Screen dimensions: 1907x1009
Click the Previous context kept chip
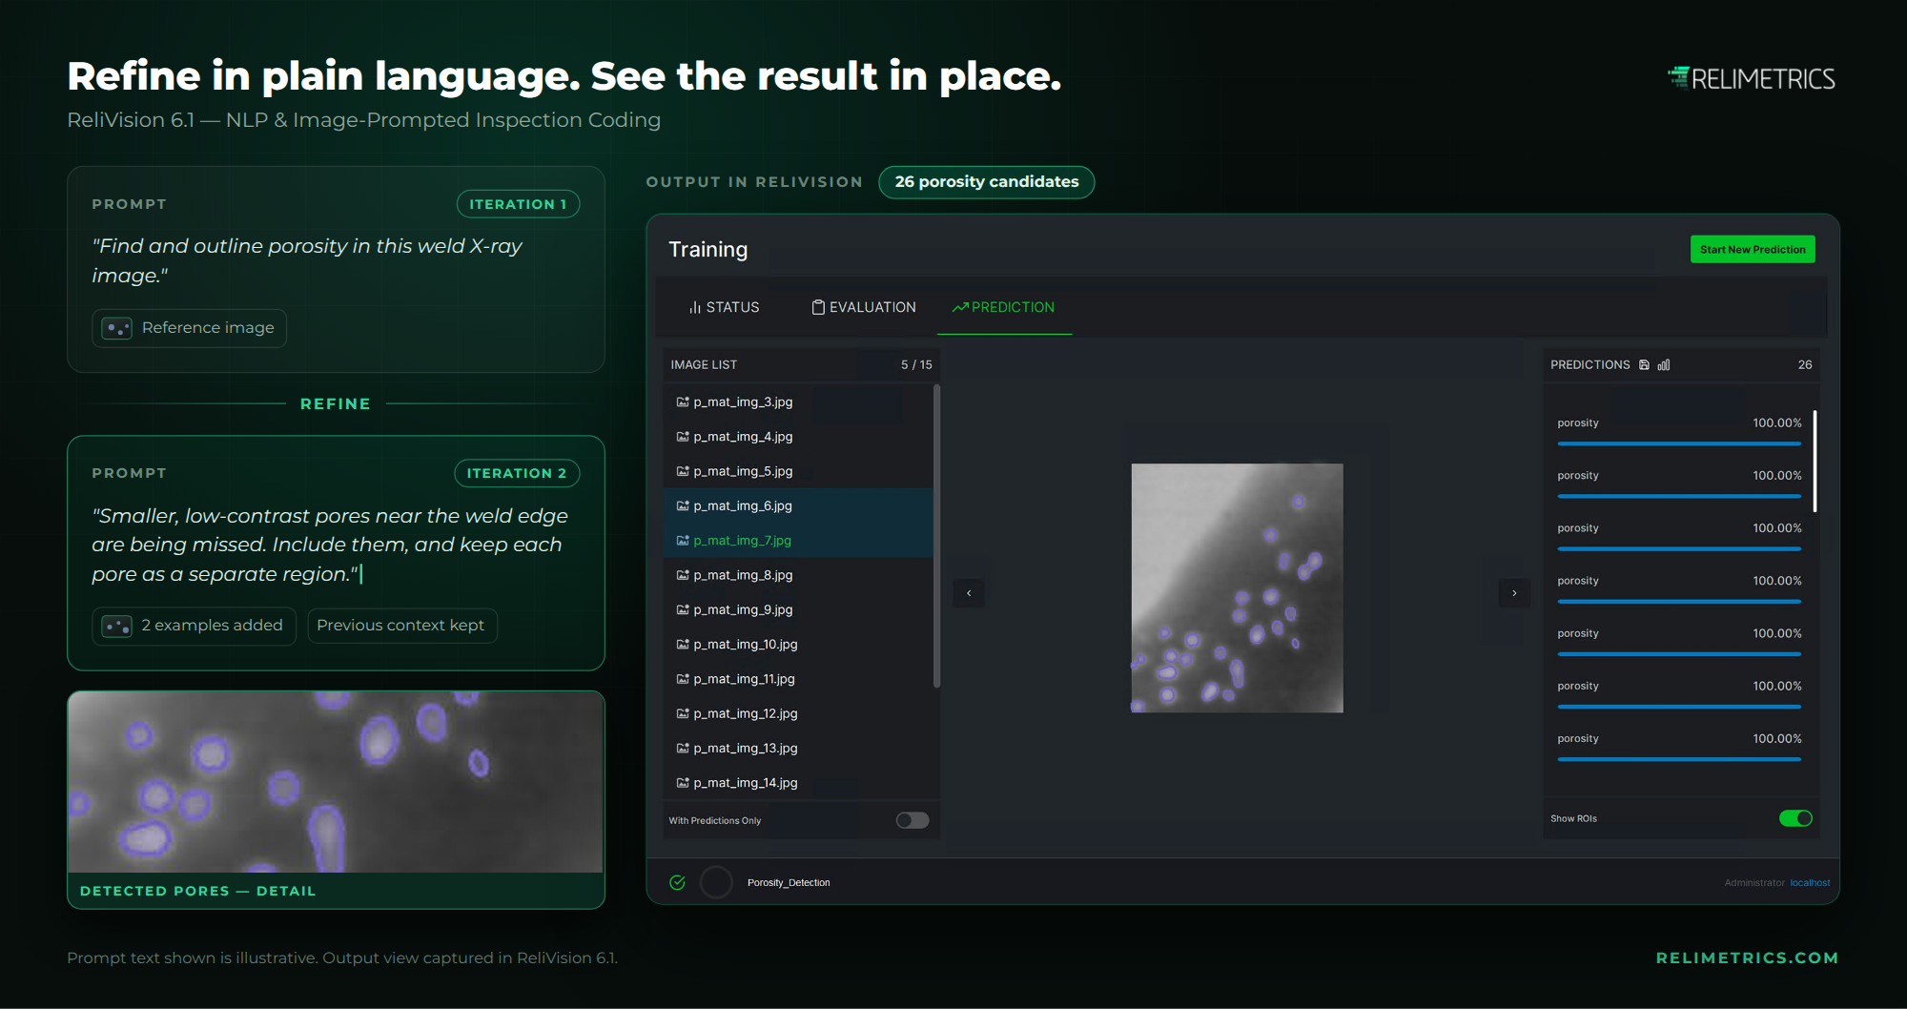(401, 626)
